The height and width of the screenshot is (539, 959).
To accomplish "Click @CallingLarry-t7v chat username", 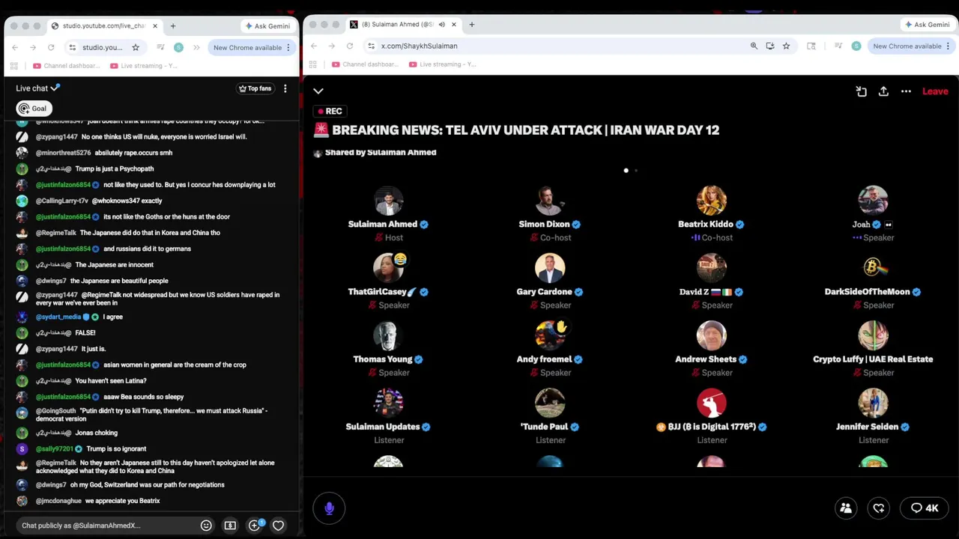I will coord(62,201).
